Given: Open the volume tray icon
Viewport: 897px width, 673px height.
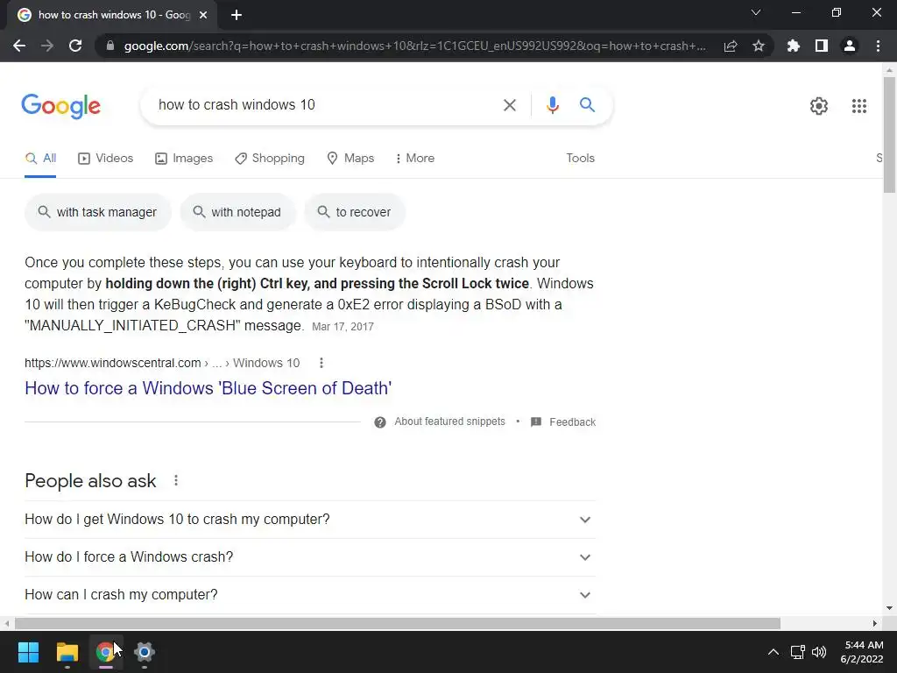Looking at the screenshot, I should click(819, 652).
